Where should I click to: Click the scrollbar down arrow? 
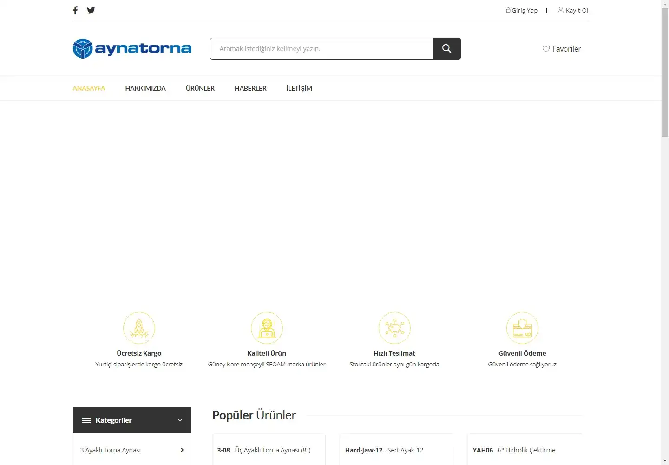665,461
